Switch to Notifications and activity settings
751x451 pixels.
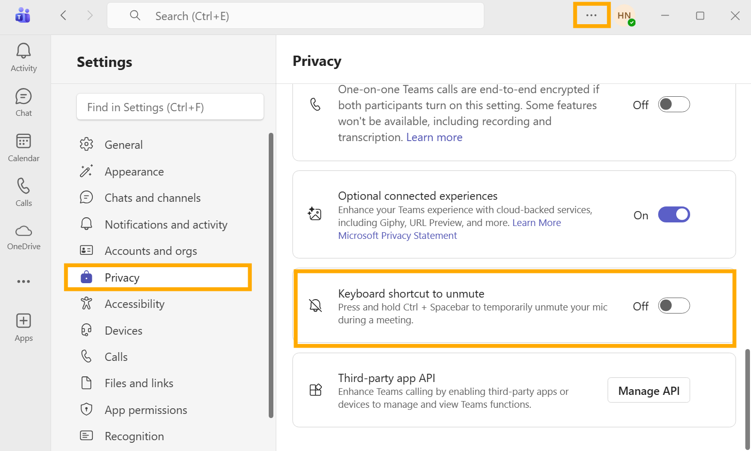[x=166, y=225]
